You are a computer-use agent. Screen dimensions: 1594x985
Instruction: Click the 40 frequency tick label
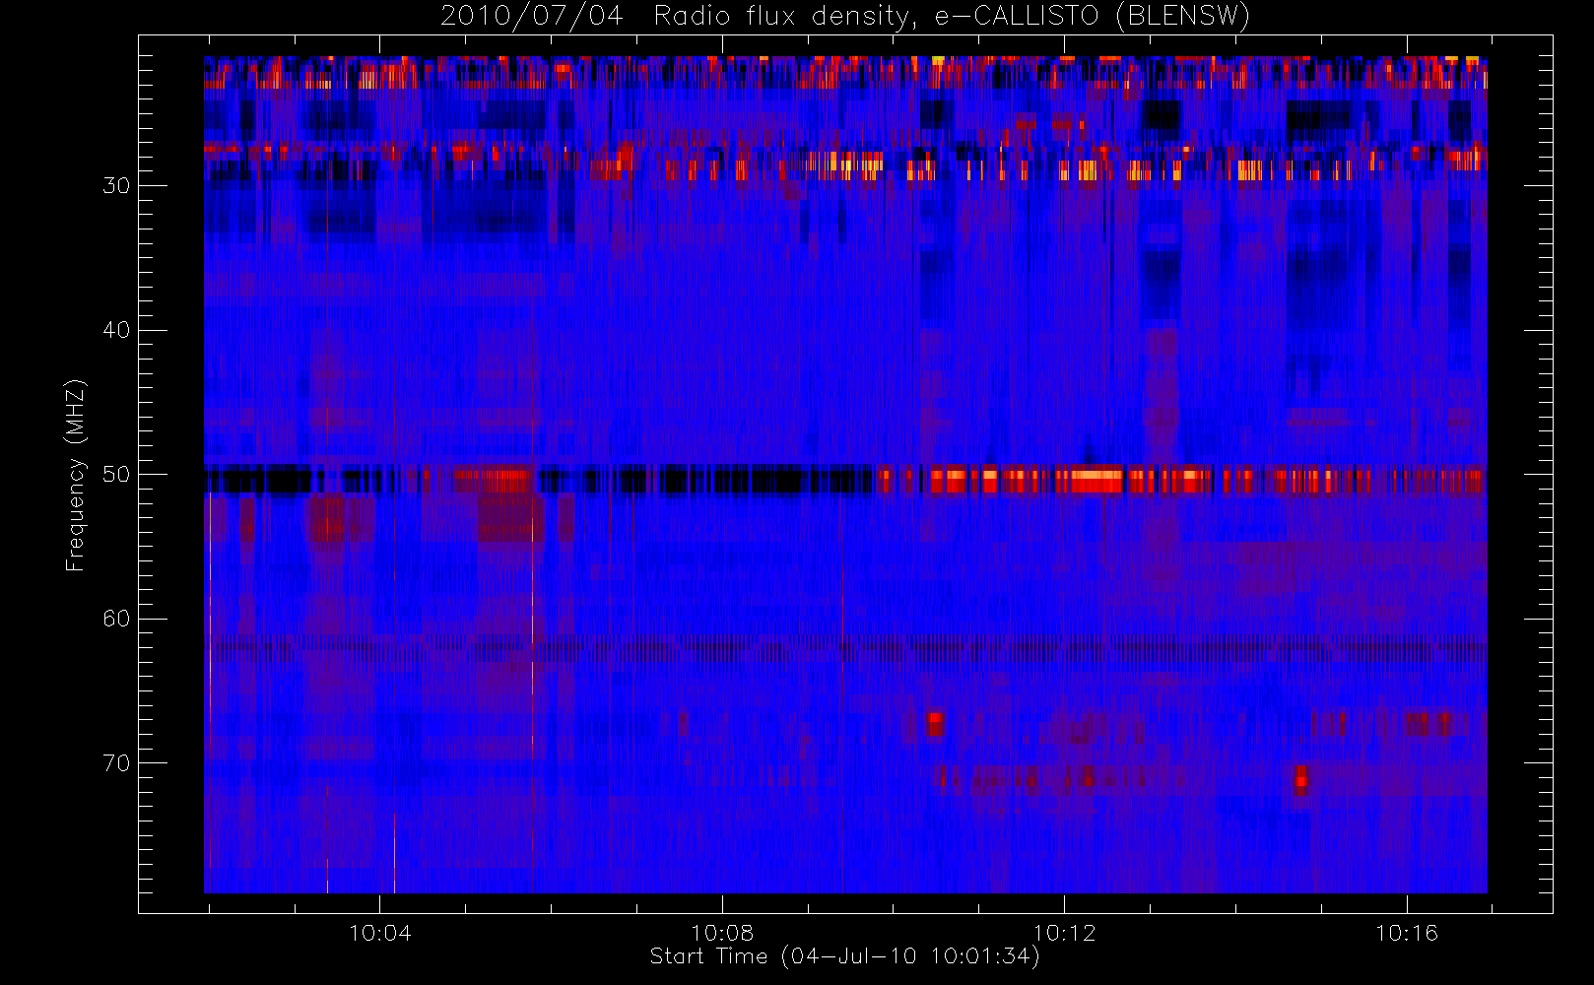(x=116, y=330)
